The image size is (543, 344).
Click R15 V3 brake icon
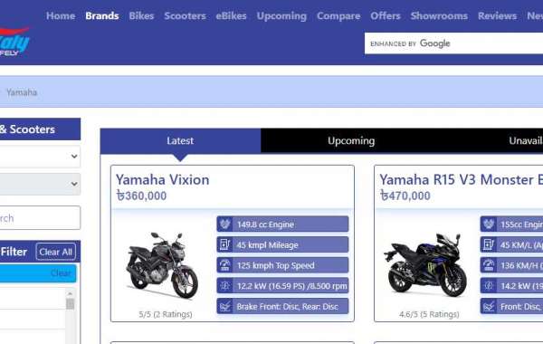coord(489,306)
